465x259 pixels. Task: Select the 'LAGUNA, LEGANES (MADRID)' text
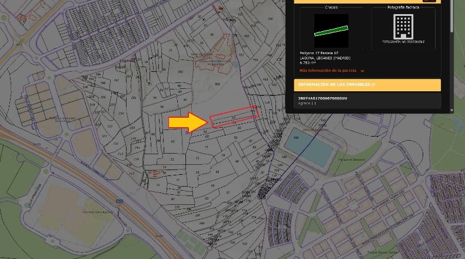(x=325, y=58)
